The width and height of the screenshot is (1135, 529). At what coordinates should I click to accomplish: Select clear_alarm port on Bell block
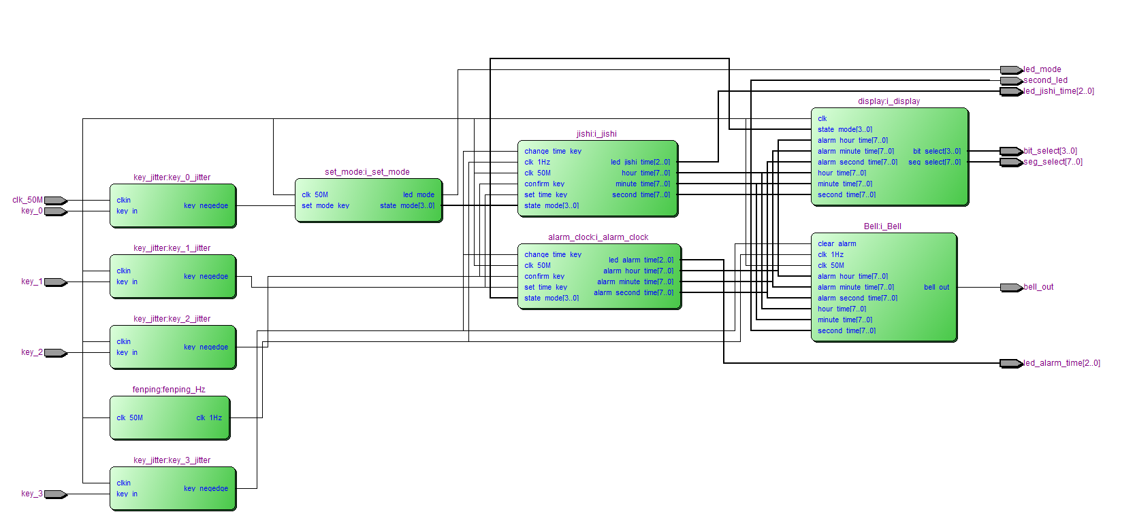837,244
